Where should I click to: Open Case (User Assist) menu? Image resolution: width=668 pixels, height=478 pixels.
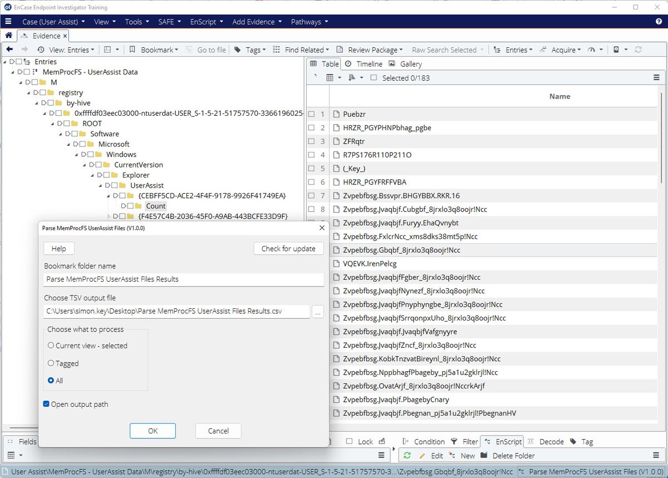pos(53,22)
